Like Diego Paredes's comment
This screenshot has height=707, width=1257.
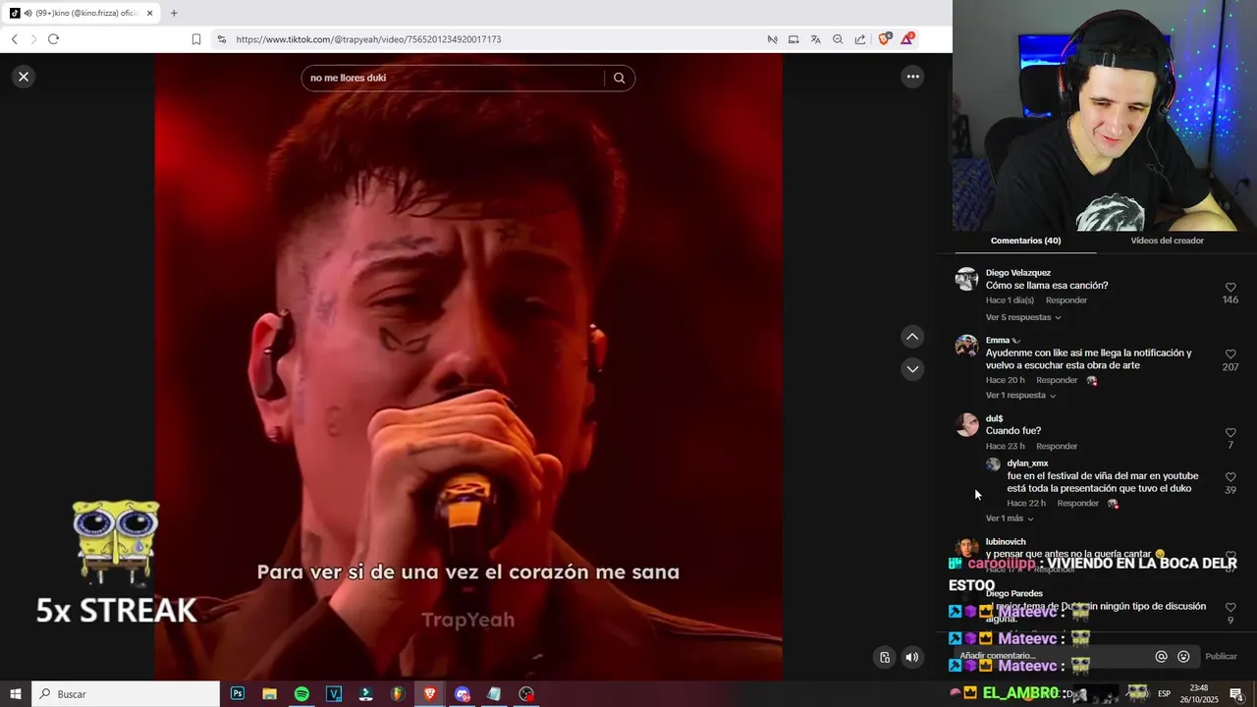[1230, 608]
